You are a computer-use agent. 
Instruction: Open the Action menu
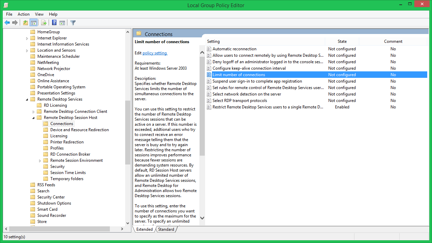pyautogui.click(x=23, y=14)
